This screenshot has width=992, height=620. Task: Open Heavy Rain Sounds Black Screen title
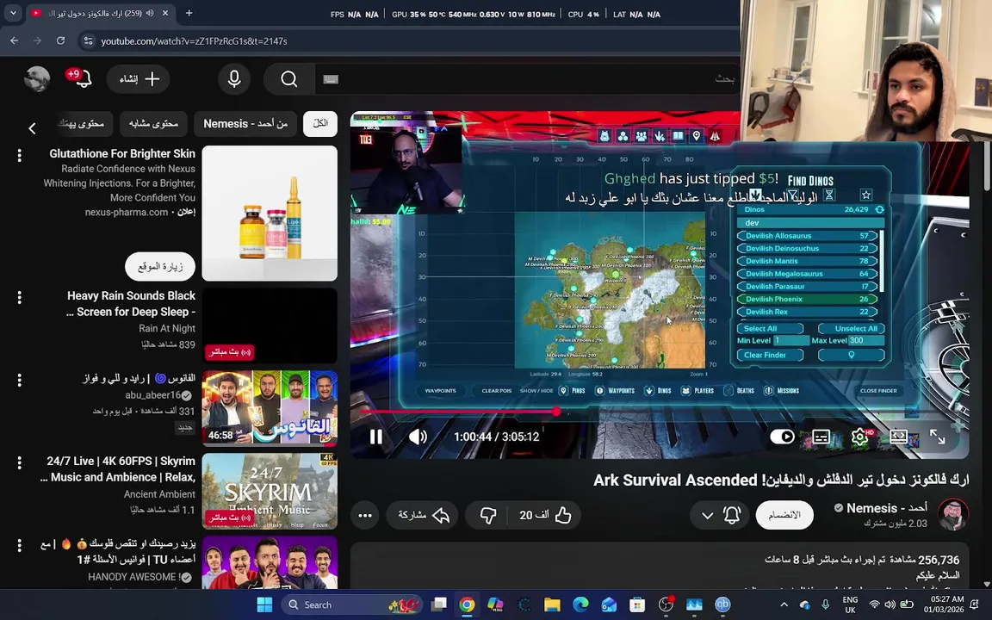tap(131, 304)
